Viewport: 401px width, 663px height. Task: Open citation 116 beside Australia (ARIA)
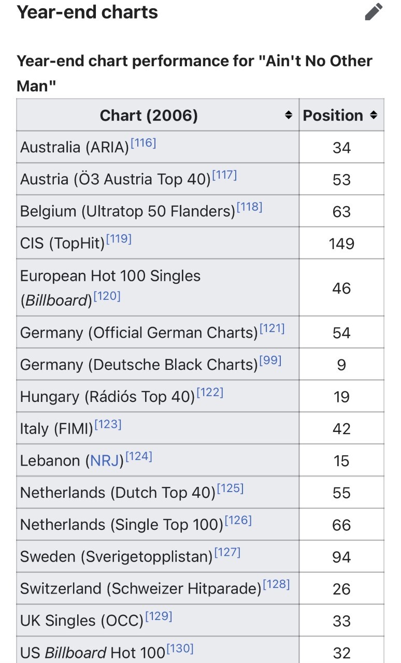144,143
